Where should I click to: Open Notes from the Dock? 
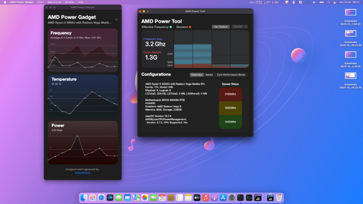coord(188,198)
